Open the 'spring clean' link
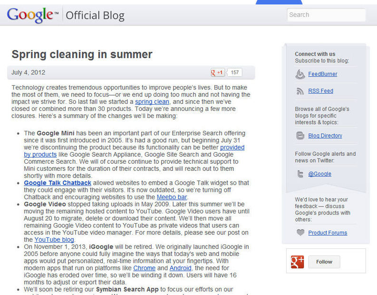Screen dimensions: 377x295 pos(152,102)
